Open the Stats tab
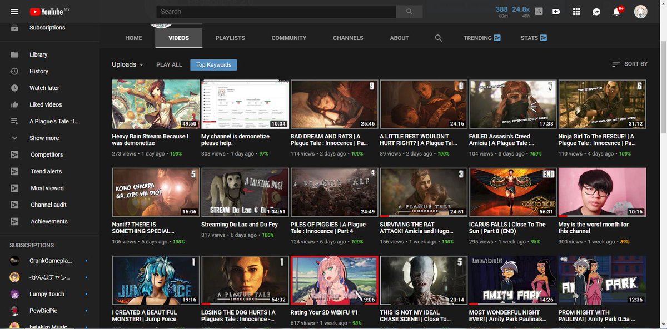The height and width of the screenshot is (329, 667). (534, 38)
